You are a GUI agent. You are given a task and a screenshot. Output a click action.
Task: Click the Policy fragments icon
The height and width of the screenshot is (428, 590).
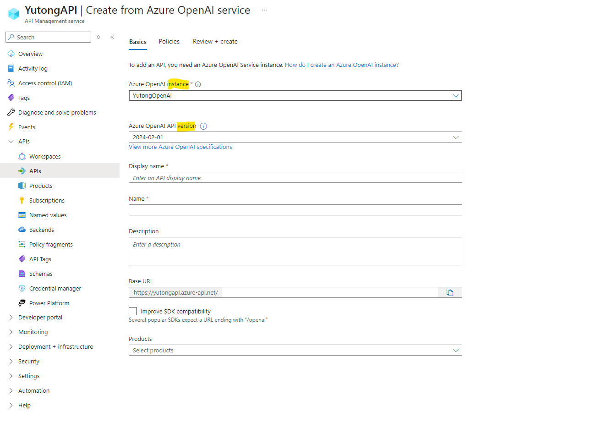pos(22,244)
